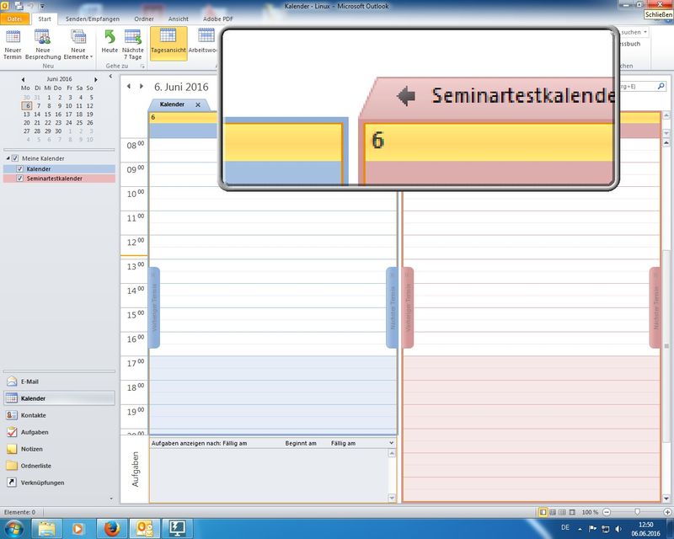Go to previous day using arrow
This screenshot has width=674, height=539.
click(129, 87)
